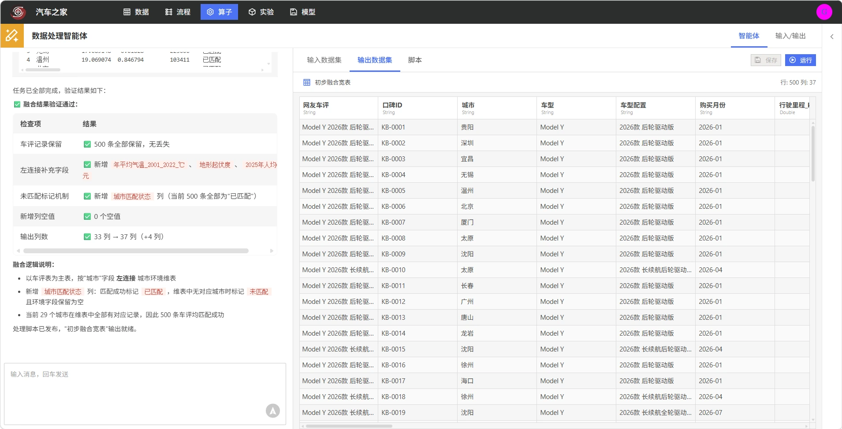842x429 pixels.
Task: Click the 检查项 header in validation table
Action: 30,124
